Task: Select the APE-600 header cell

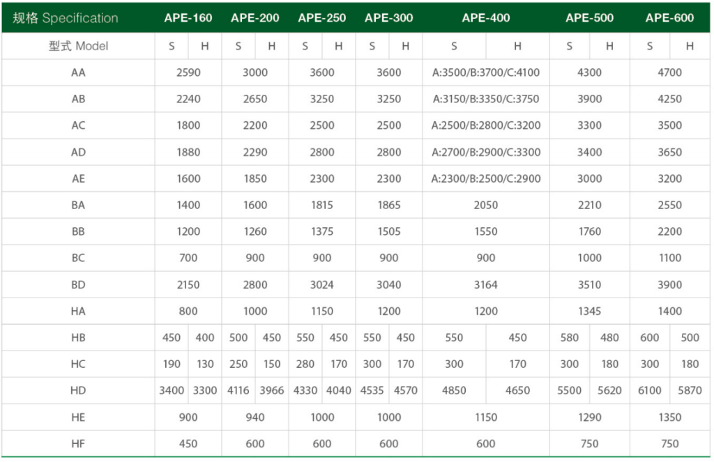Action: click(x=669, y=18)
